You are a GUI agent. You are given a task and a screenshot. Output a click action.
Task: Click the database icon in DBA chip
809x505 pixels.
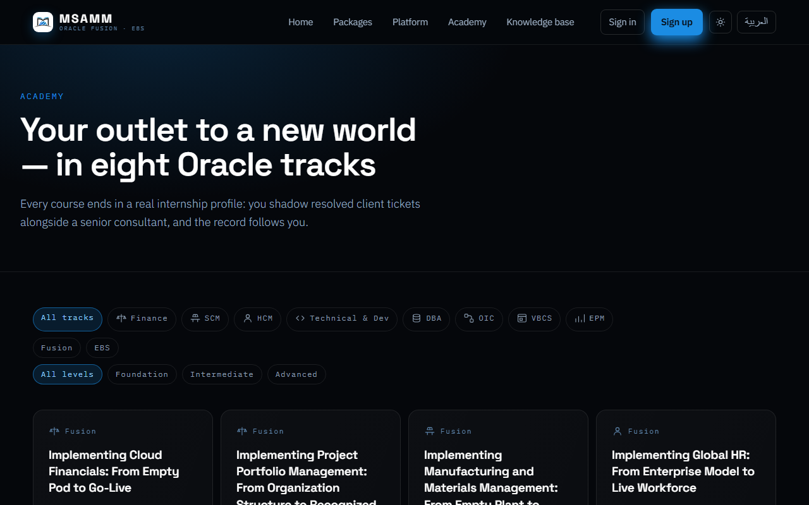click(x=417, y=319)
